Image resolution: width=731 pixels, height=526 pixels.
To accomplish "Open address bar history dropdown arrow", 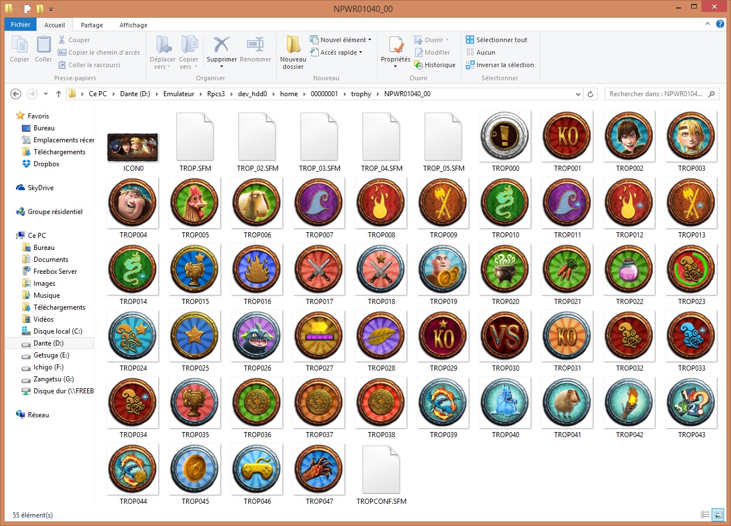I will click(578, 94).
